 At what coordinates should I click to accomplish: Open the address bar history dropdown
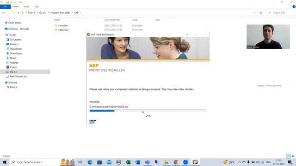tap(254, 13)
